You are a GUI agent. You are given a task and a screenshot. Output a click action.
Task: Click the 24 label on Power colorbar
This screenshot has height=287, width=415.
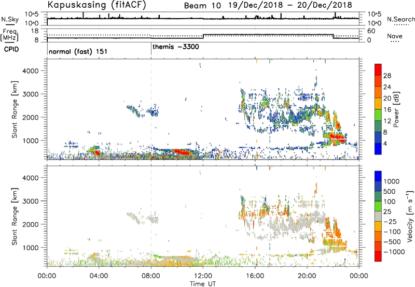[387, 87]
